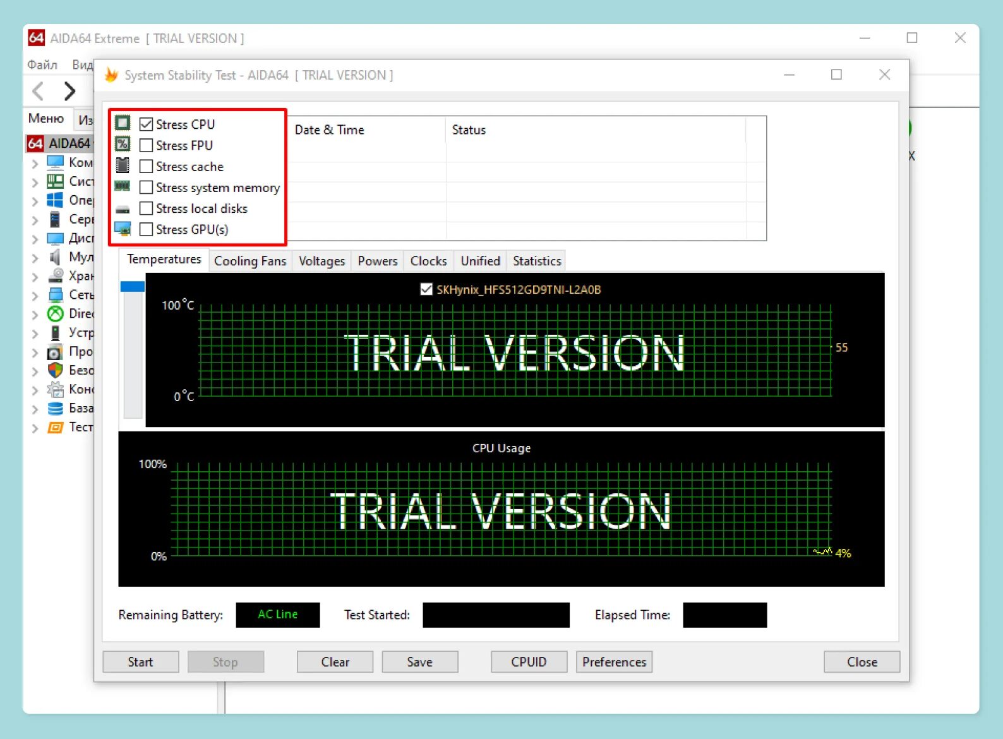This screenshot has height=739, width=1003.
Task: Open the Файл menu in main window
Action: coord(42,64)
